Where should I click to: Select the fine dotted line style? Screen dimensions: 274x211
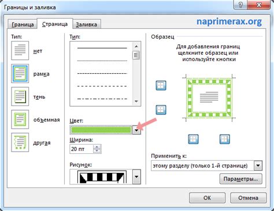pos(102,61)
